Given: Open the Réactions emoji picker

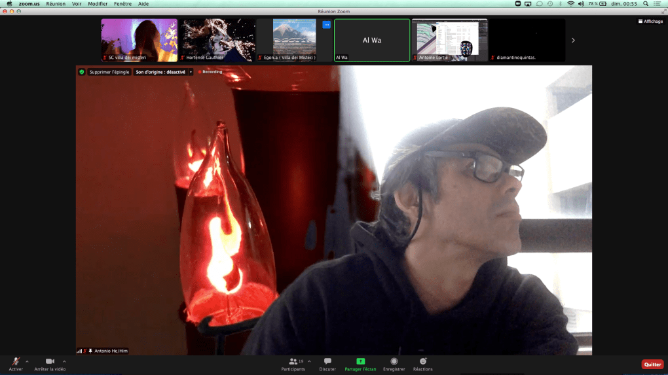Looking at the screenshot, I should [423, 361].
